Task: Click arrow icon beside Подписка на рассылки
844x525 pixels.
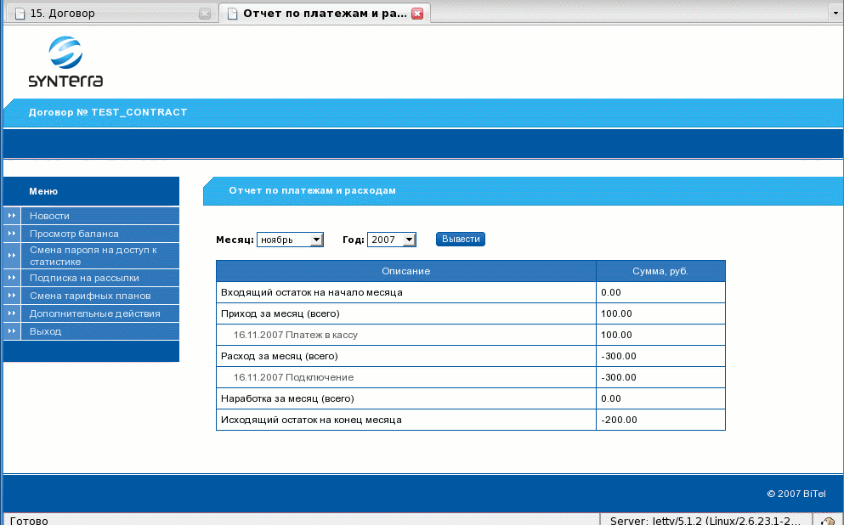Action: tap(12, 278)
